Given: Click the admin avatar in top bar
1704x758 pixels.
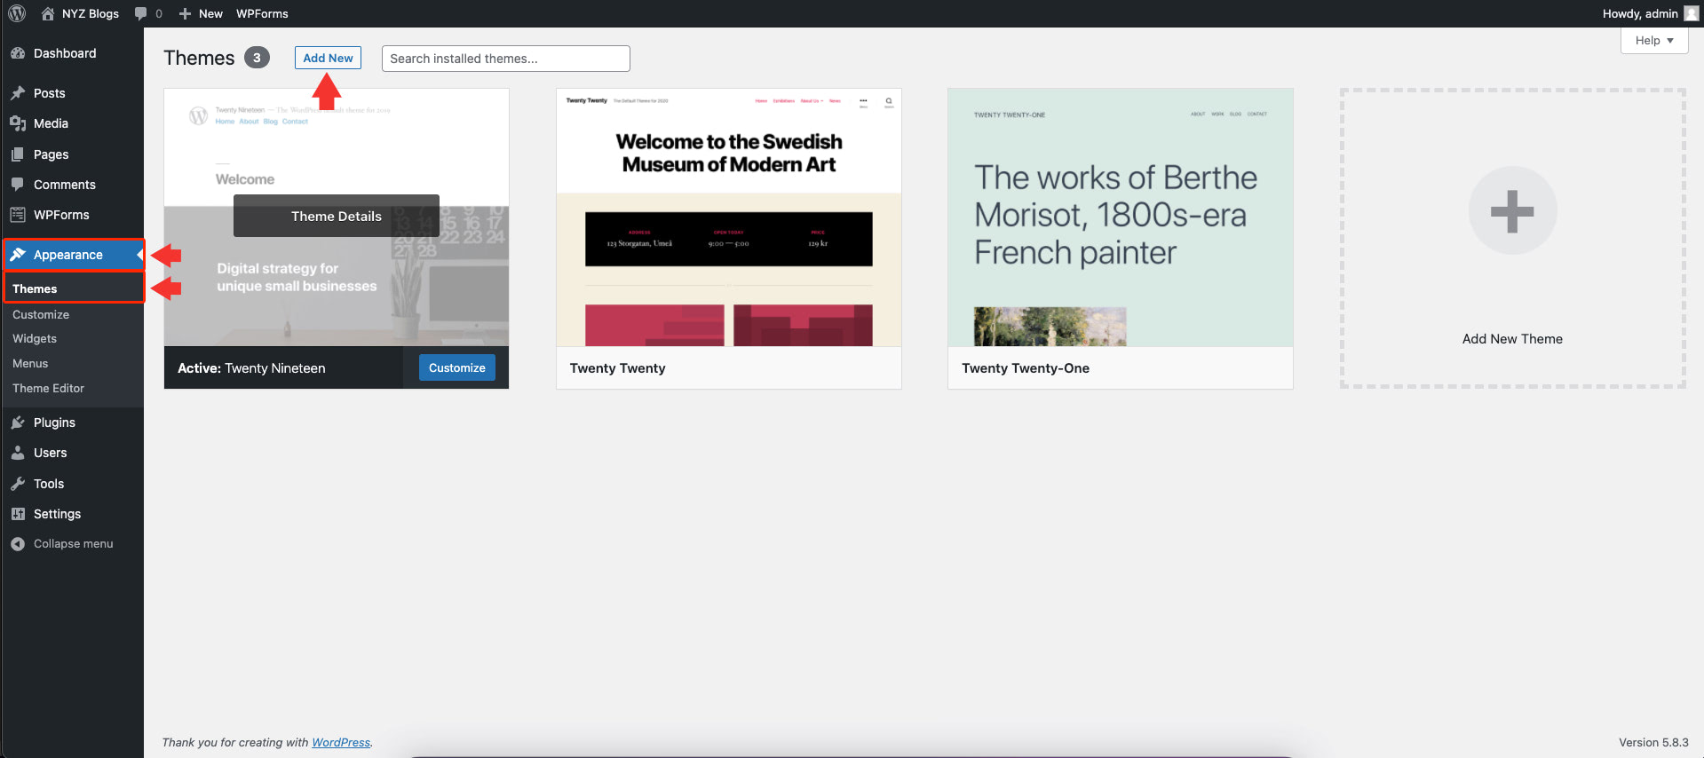Looking at the screenshot, I should [x=1691, y=13].
